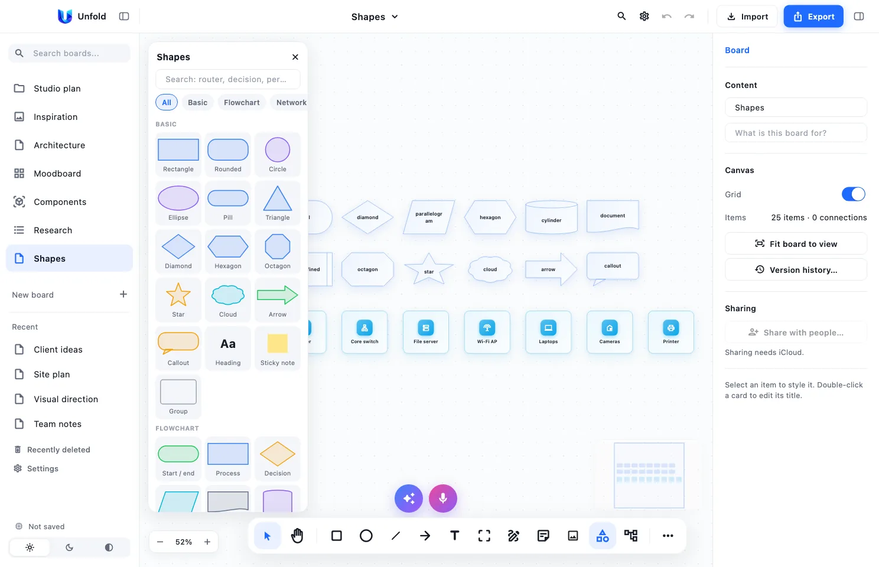Image resolution: width=879 pixels, height=567 pixels.
Task: Focus the shape search field
Action: (x=228, y=79)
